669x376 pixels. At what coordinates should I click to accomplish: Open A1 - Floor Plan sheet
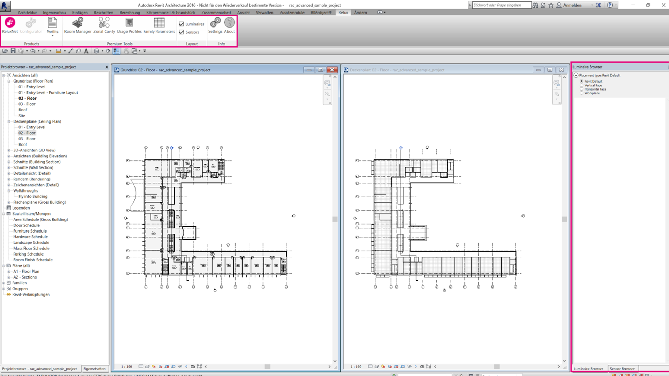[26, 272]
